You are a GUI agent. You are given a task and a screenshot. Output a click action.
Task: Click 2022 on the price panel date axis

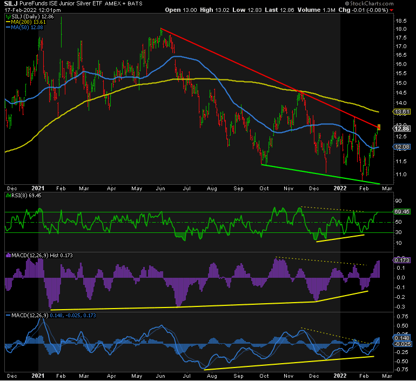(x=340, y=189)
